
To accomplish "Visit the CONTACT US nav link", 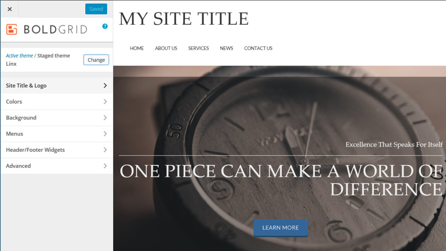I will (258, 48).
